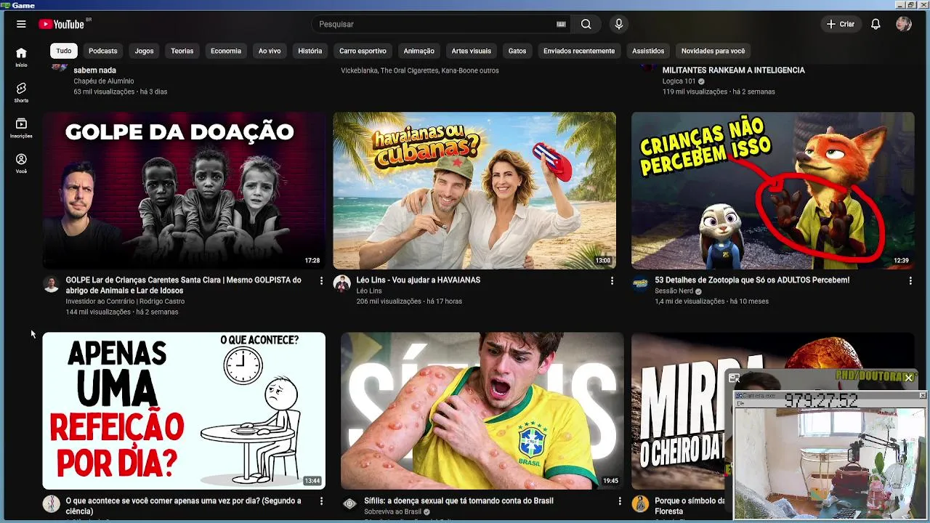
Task: Open Sessão Nerd channel avatar
Action: pyautogui.click(x=640, y=284)
